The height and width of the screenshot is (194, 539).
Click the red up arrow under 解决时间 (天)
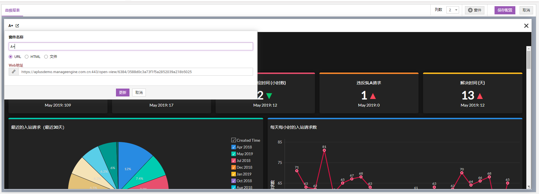(x=480, y=96)
